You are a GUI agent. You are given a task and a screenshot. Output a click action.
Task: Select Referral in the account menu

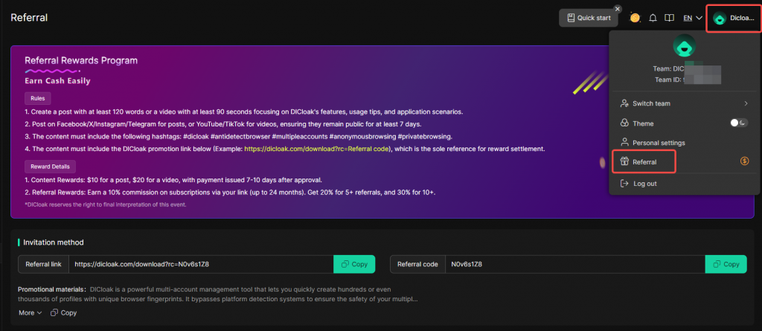coord(644,161)
